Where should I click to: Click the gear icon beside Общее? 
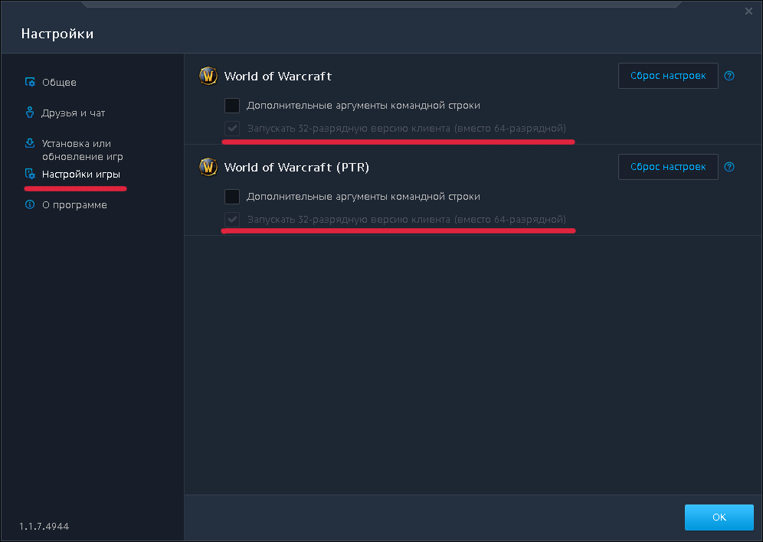coord(30,82)
